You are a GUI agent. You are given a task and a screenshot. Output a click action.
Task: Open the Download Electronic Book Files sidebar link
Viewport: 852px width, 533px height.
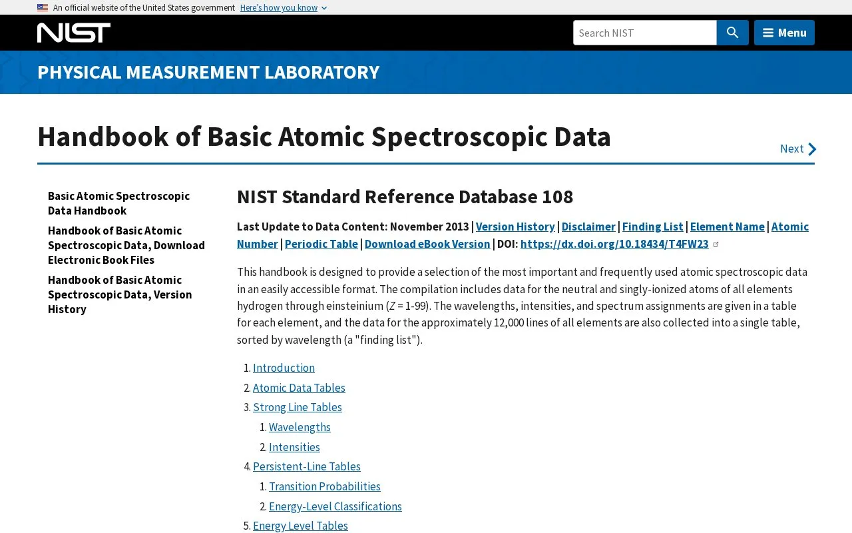click(x=126, y=245)
